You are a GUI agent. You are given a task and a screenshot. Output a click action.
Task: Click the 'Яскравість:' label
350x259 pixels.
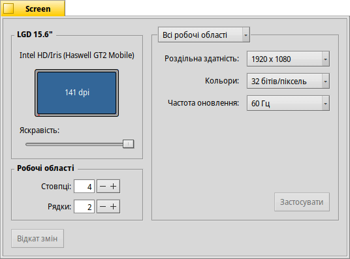(x=40, y=130)
